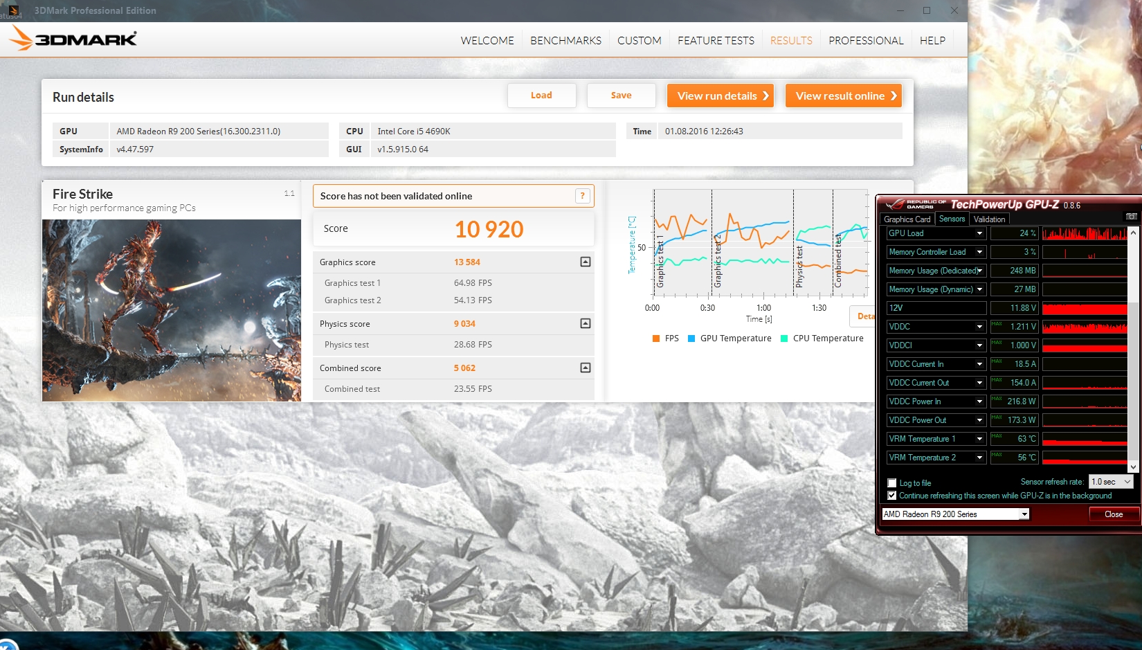The width and height of the screenshot is (1142, 650).
Task: Switch to the CUSTOM tab
Action: pos(640,40)
